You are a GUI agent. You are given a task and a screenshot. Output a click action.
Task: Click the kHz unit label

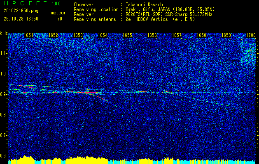(x=4, y=33)
